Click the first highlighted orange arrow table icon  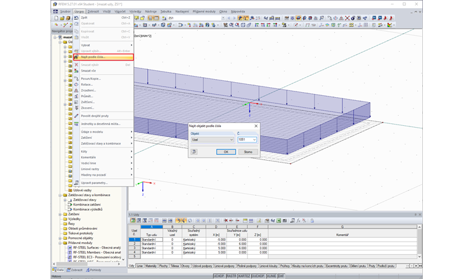coord(178,220)
